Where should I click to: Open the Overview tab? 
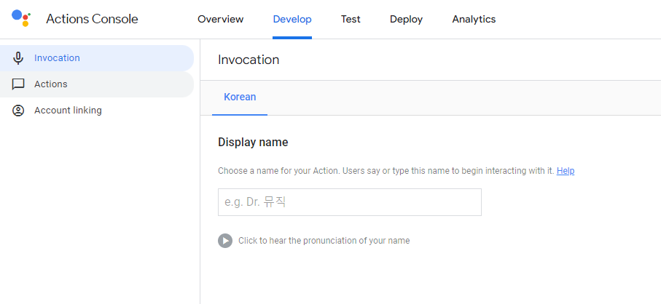tap(221, 20)
